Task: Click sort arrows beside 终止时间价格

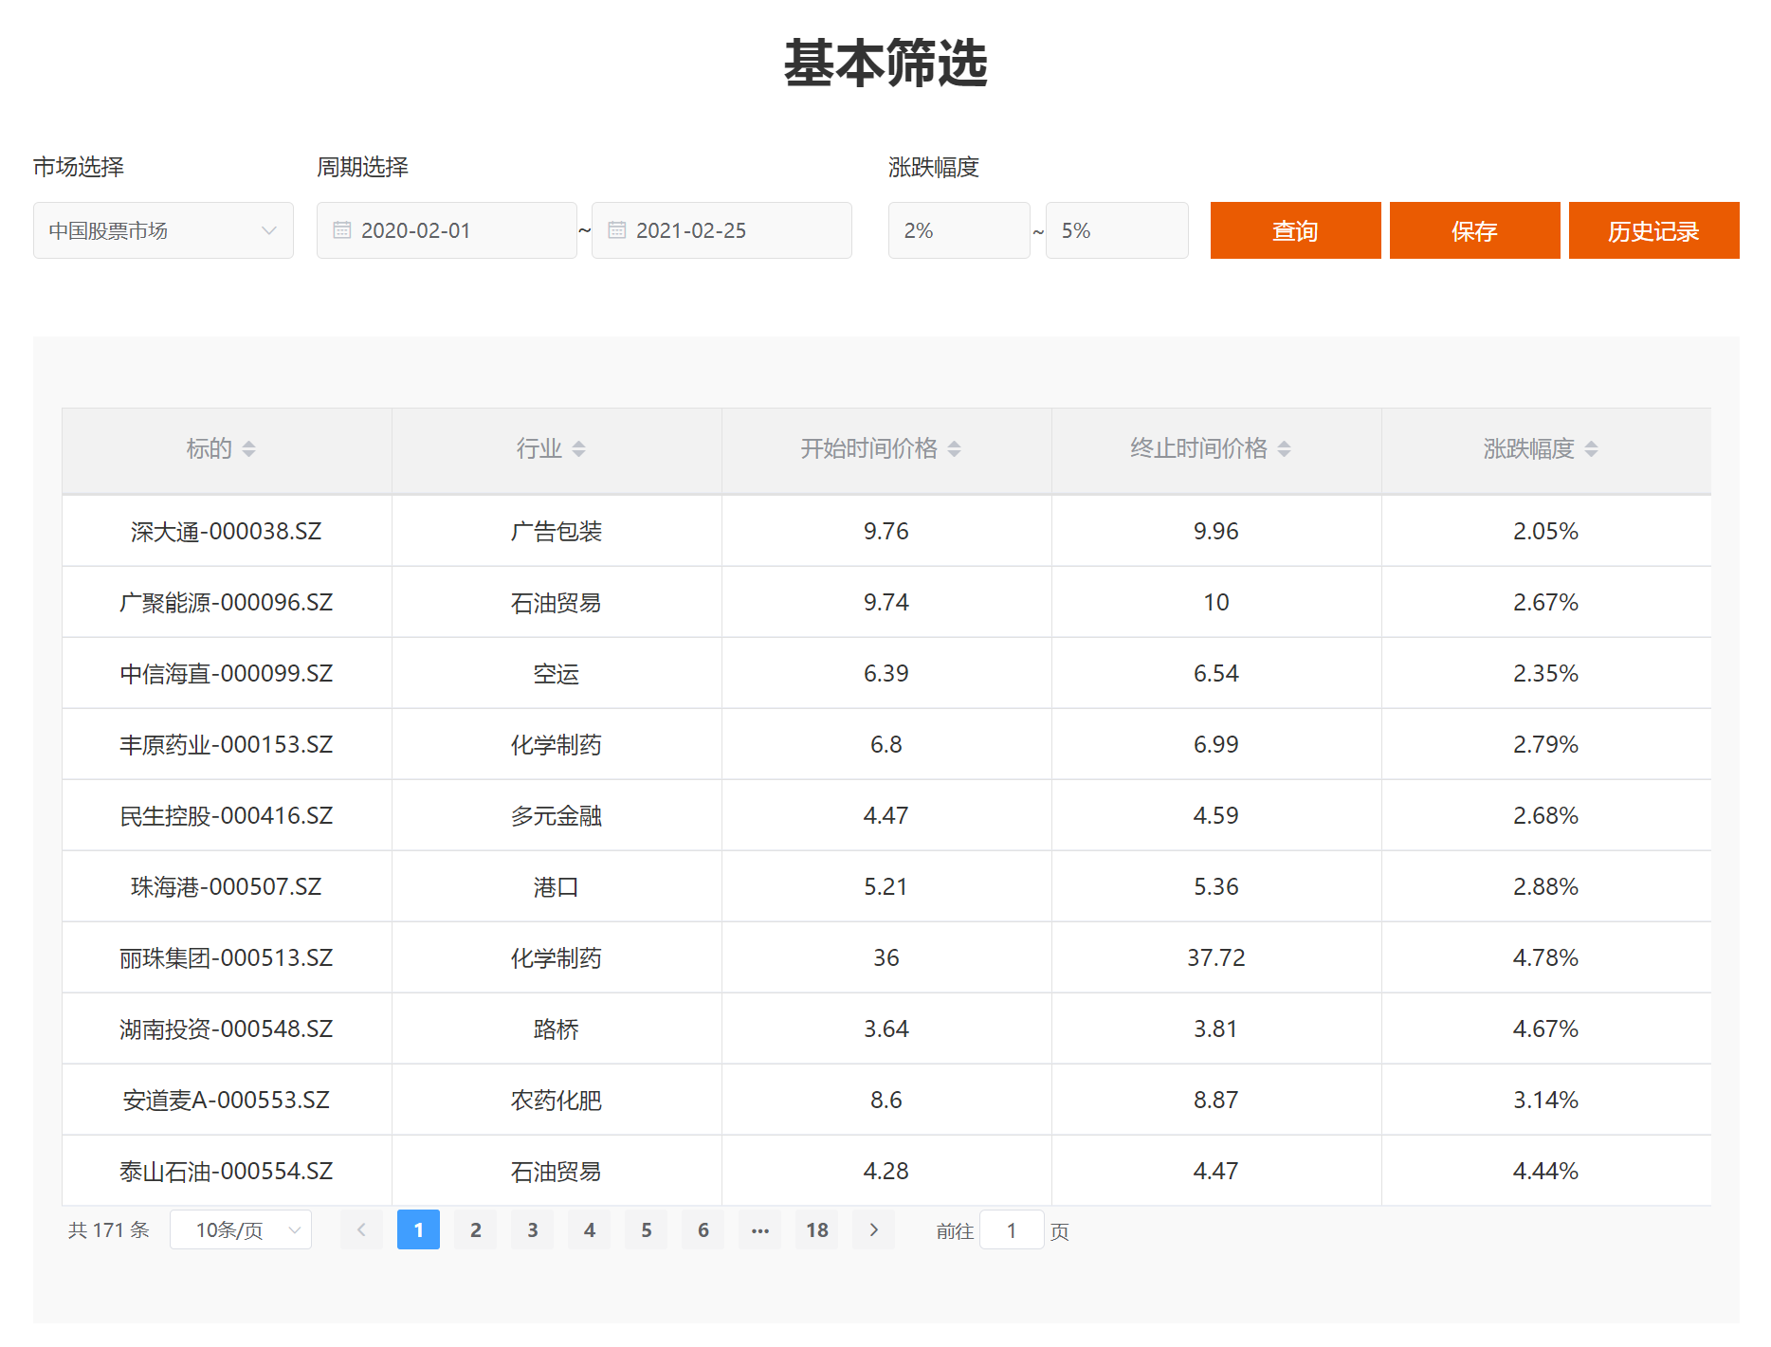Action: [1284, 449]
